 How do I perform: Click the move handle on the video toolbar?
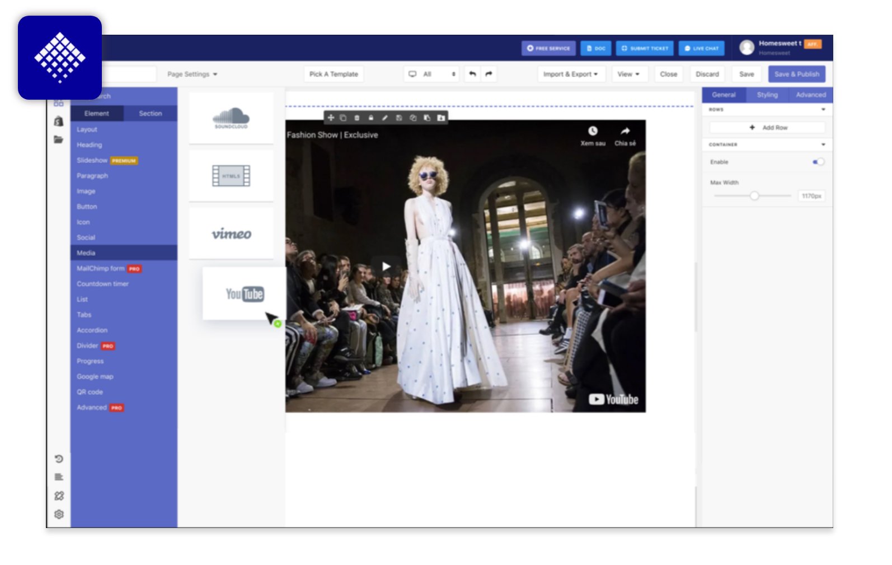pos(331,118)
